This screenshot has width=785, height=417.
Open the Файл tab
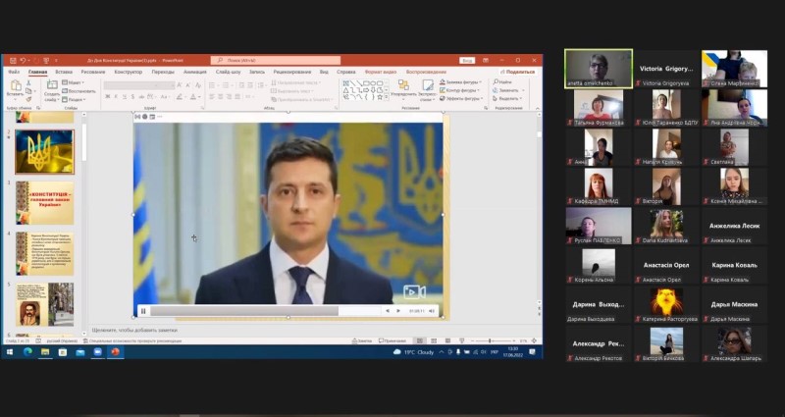(14, 72)
